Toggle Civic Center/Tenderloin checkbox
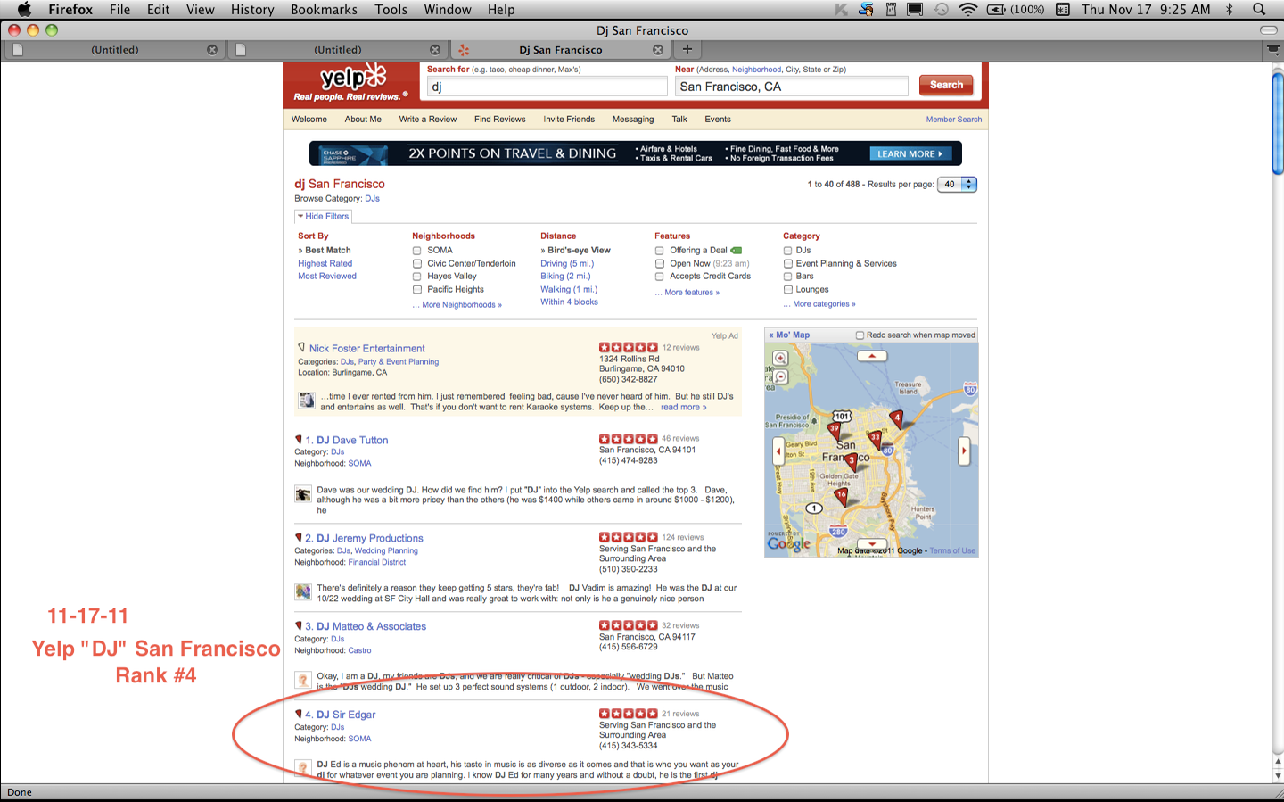Image resolution: width=1284 pixels, height=802 pixels. 416,264
